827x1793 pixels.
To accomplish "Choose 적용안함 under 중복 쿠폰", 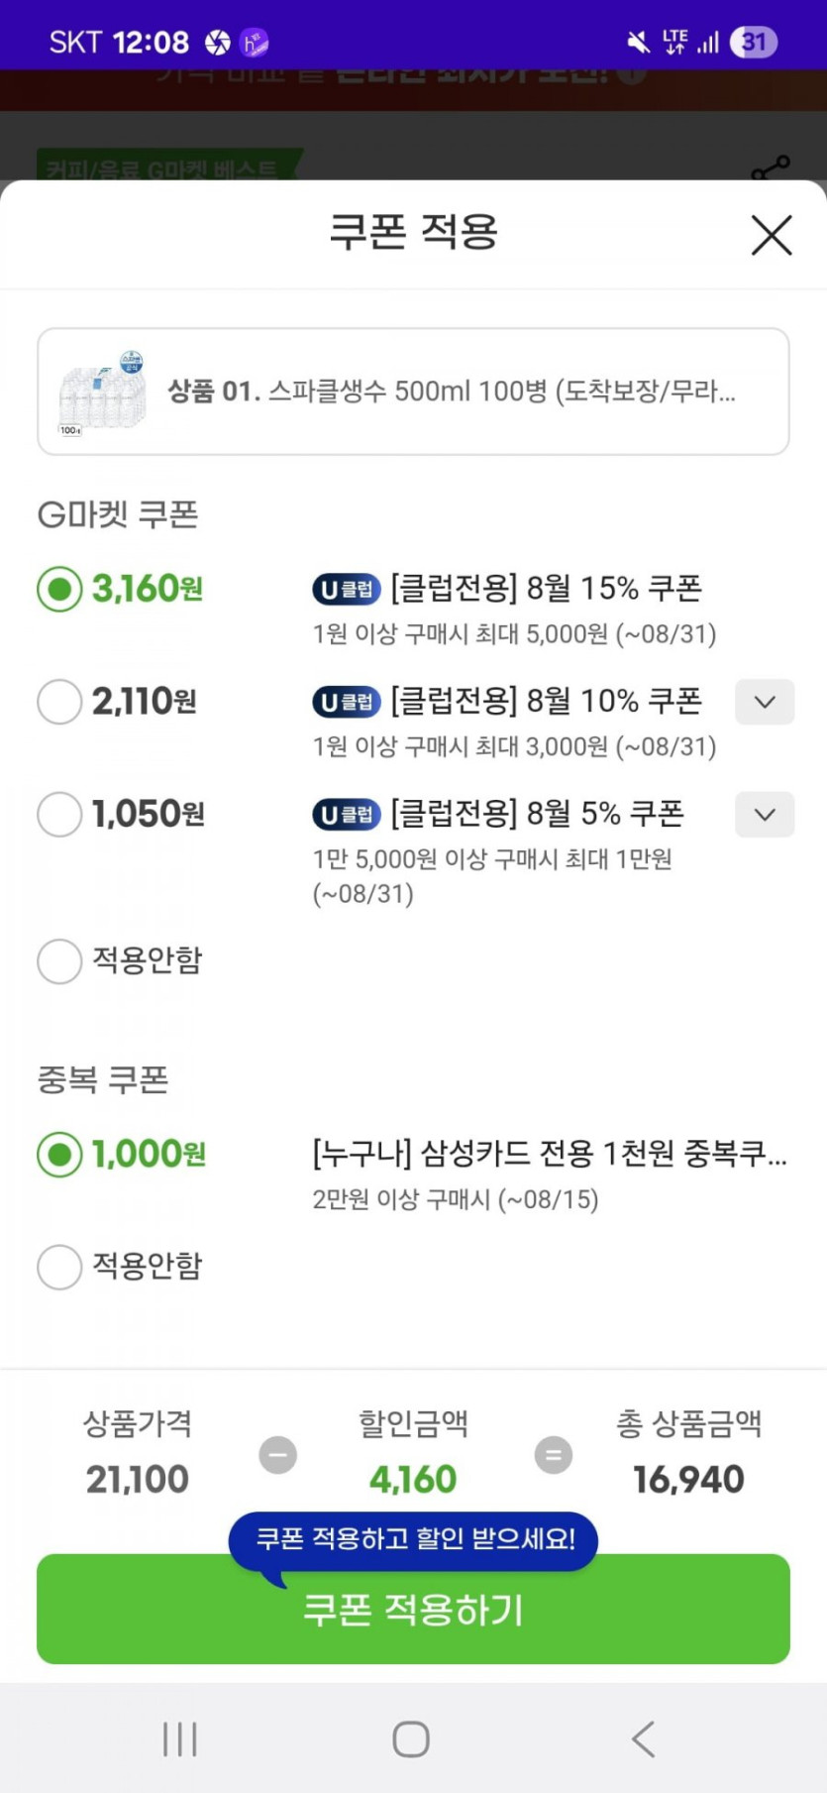I will click(59, 1267).
